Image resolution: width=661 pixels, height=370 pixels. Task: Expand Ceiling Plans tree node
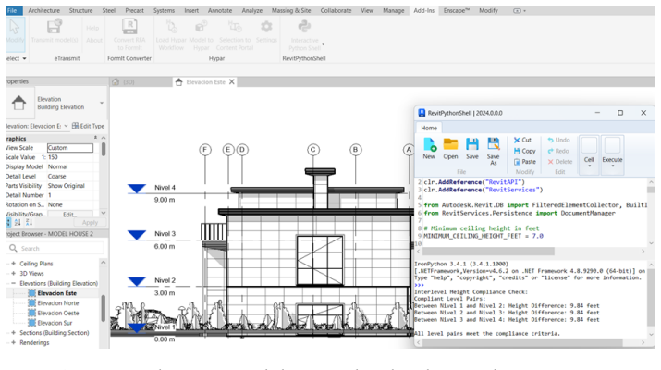(x=14, y=264)
